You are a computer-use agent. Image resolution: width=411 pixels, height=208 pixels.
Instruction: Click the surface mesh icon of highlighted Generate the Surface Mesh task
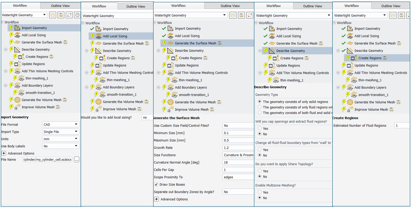[x=171, y=43]
